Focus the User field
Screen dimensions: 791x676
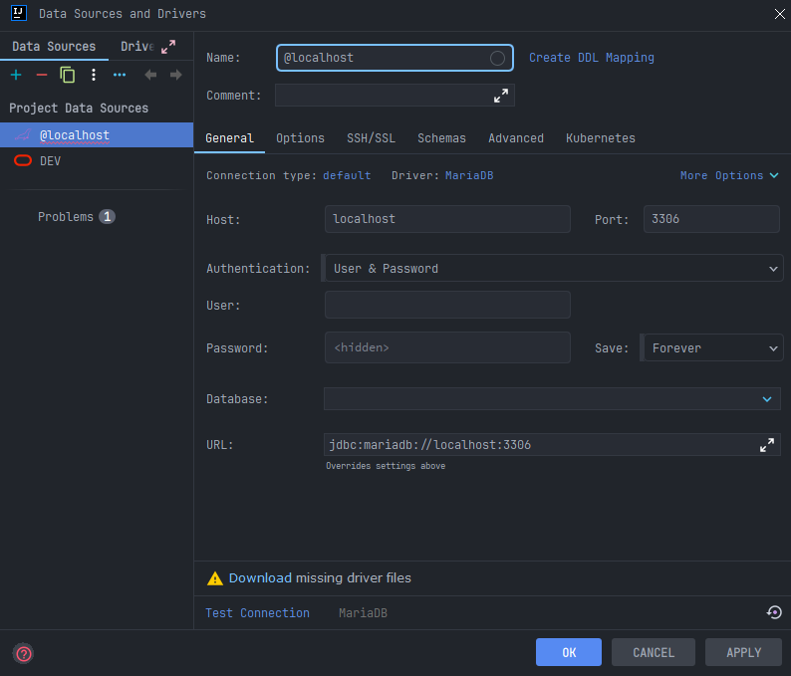click(447, 305)
